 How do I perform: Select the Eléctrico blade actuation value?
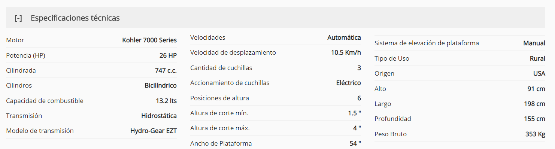(x=349, y=83)
